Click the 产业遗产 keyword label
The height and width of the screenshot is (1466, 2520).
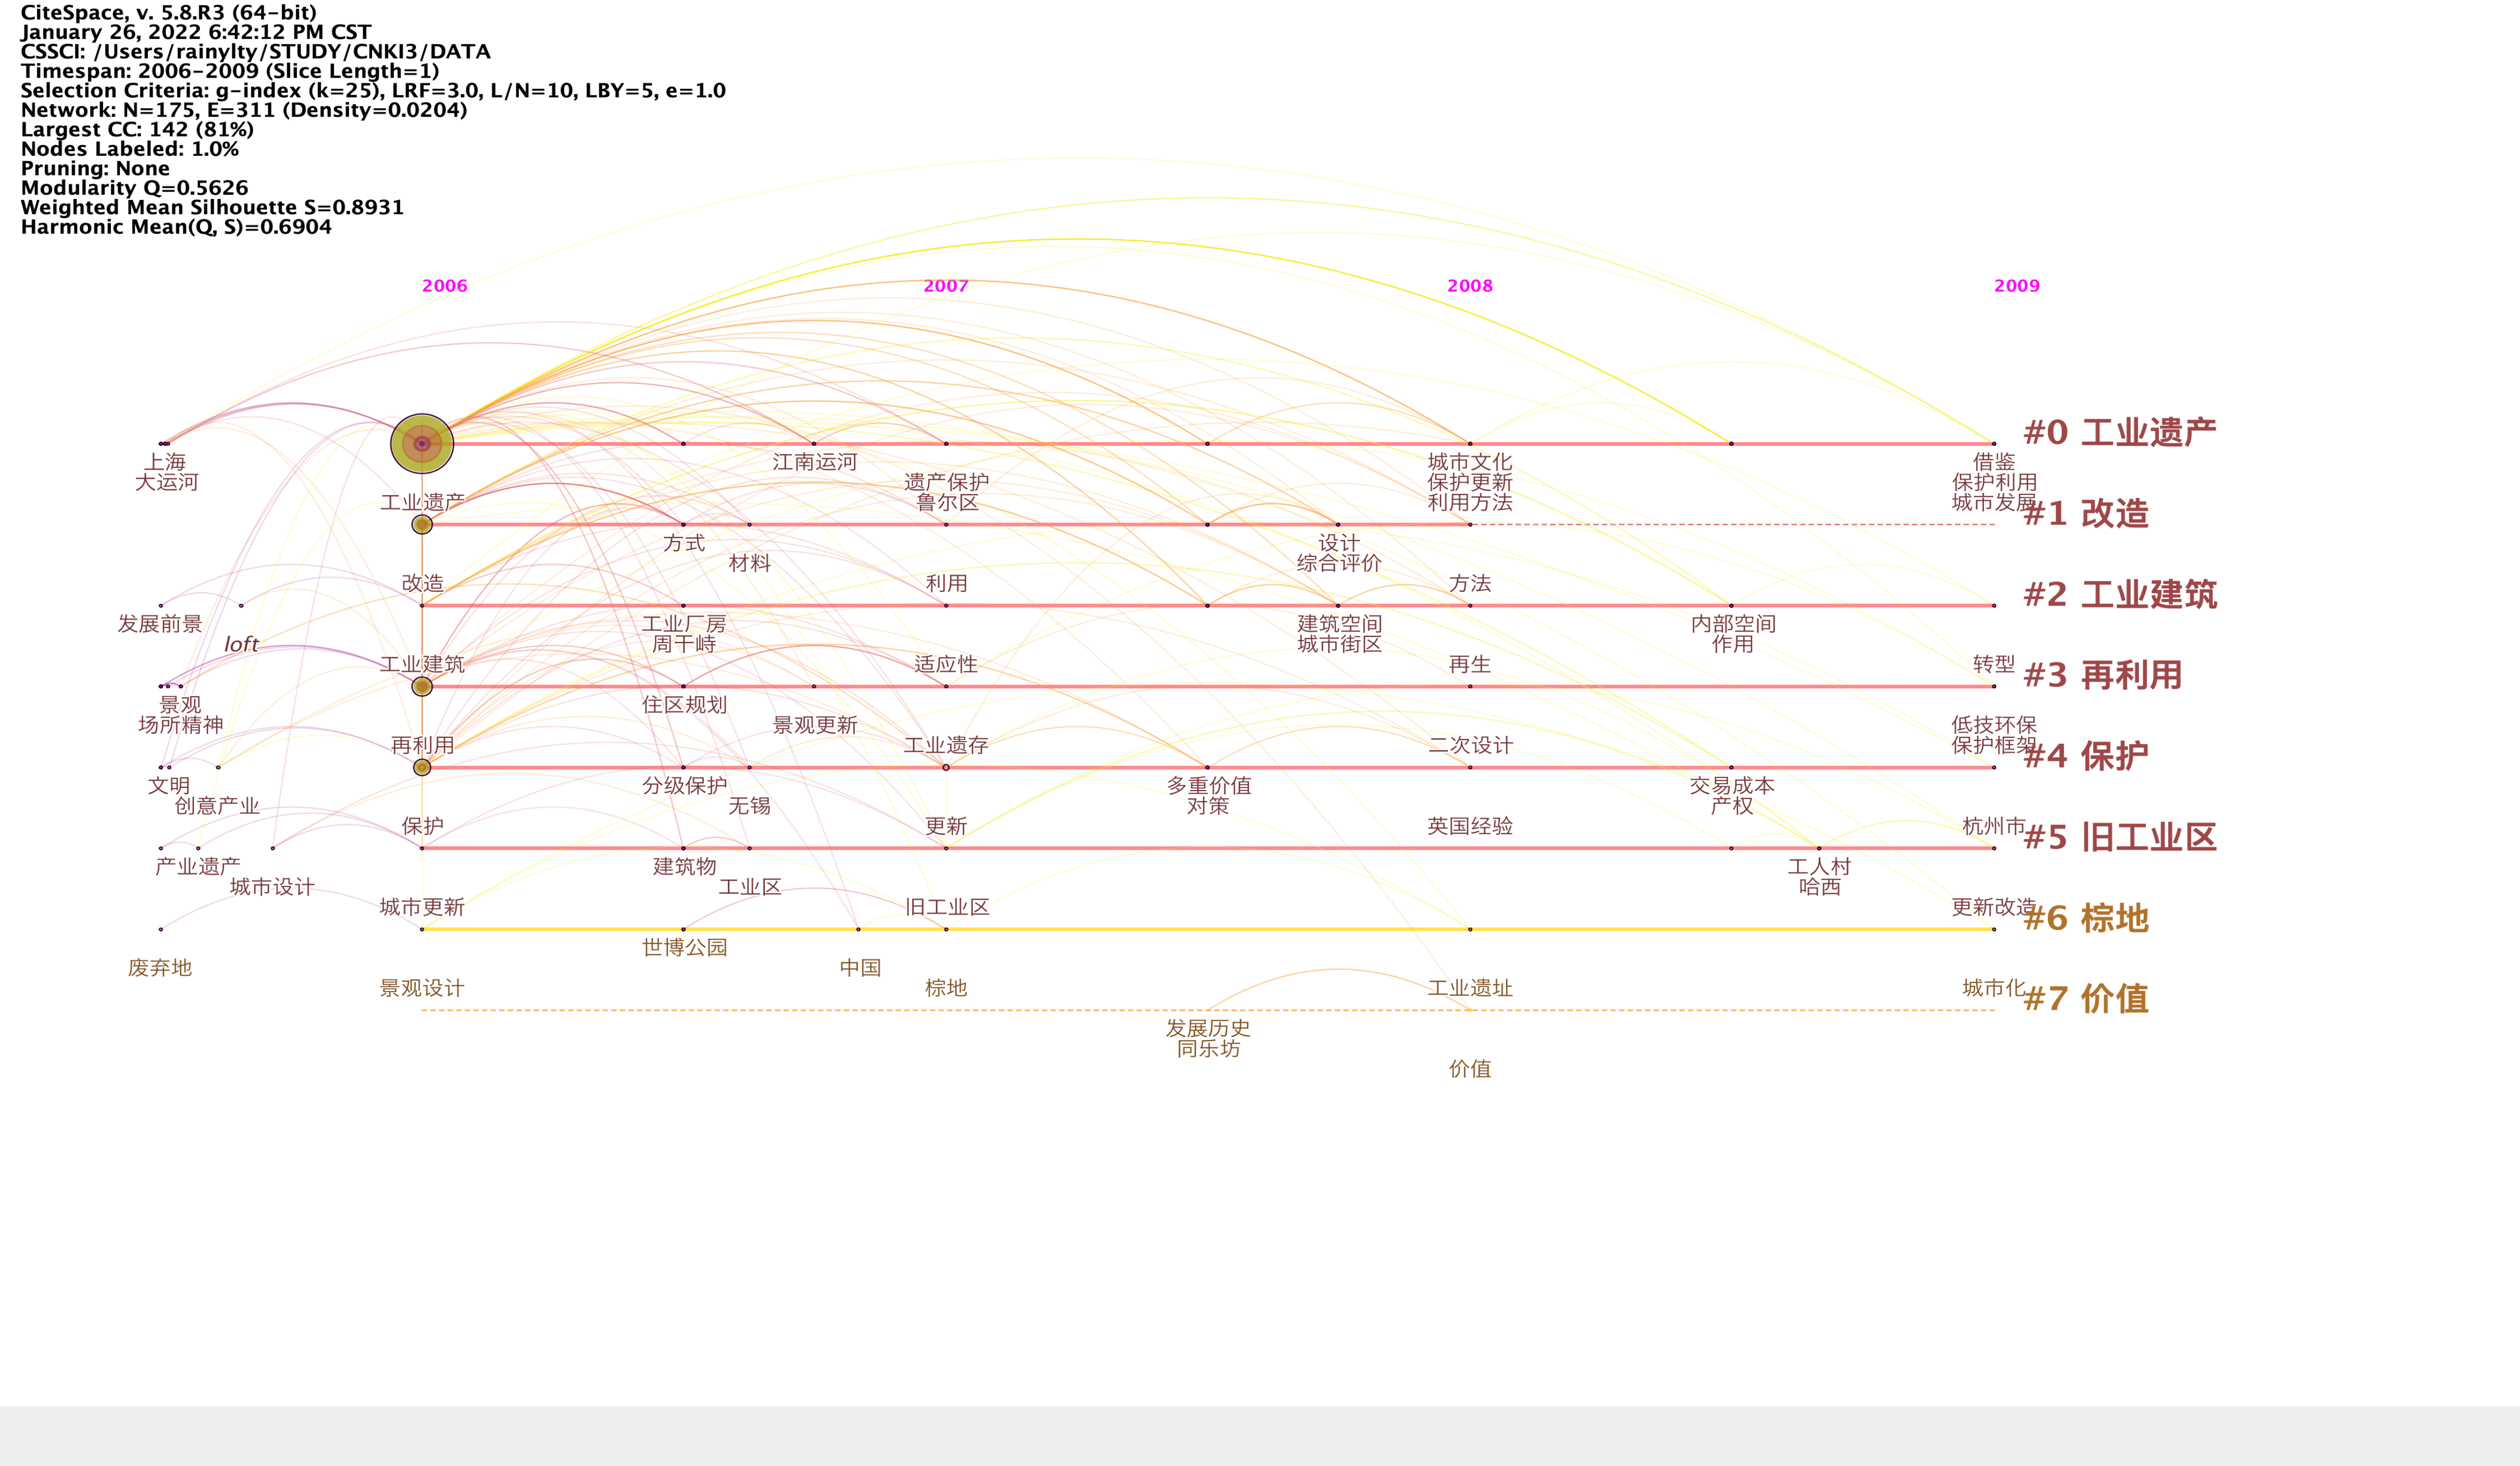198,868
